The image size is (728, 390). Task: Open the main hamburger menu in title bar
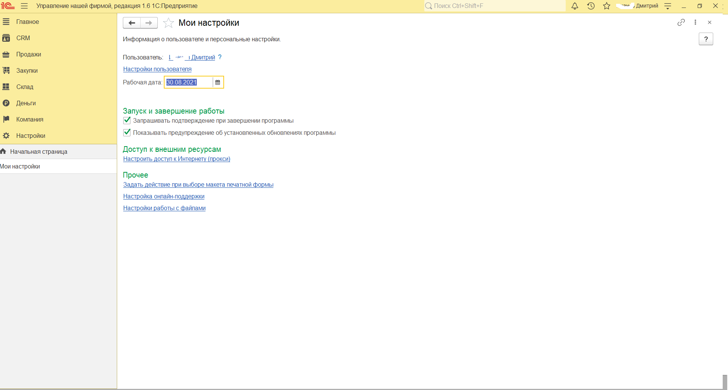tap(24, 6)
